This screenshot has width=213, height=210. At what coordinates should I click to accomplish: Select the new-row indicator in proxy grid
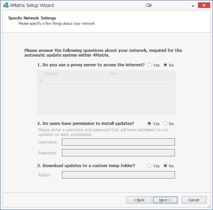tap(40, 81)
